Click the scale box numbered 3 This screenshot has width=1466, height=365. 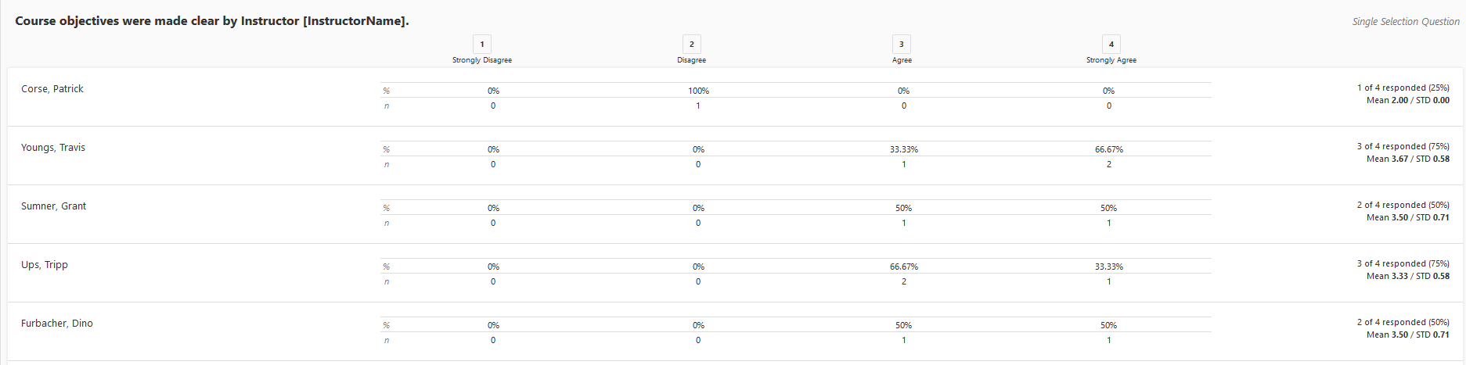pos(902,44)
